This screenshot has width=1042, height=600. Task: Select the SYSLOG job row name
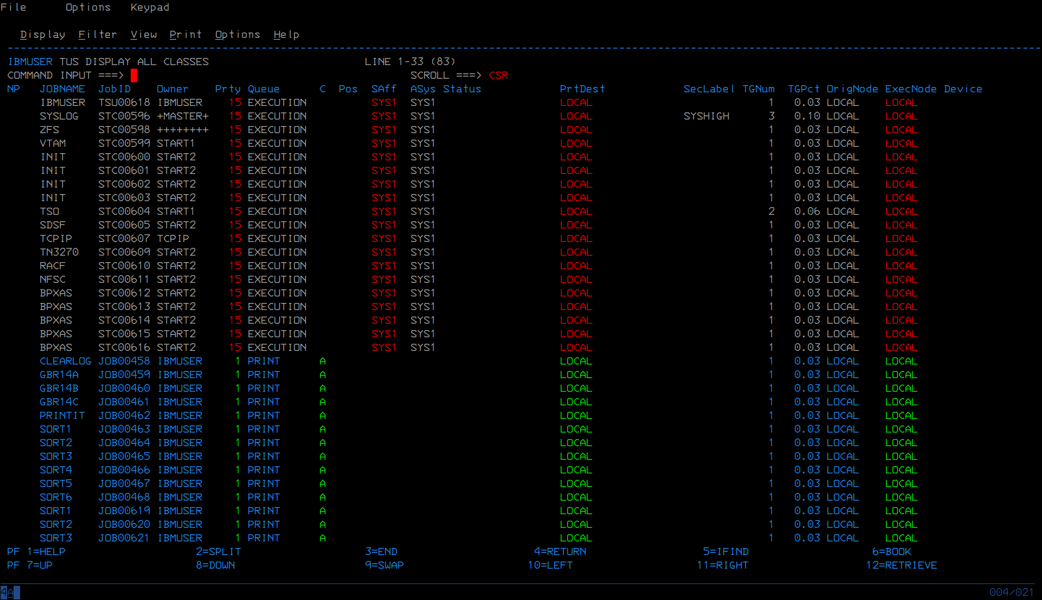point(59,116)
